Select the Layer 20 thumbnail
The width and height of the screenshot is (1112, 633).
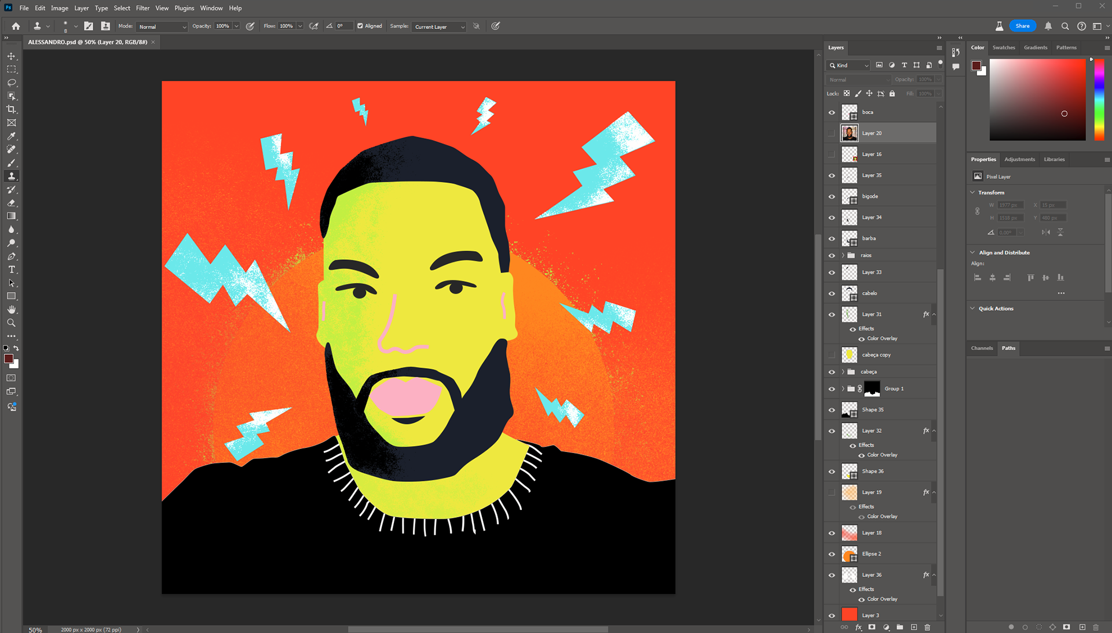click(x=849, y=133)
